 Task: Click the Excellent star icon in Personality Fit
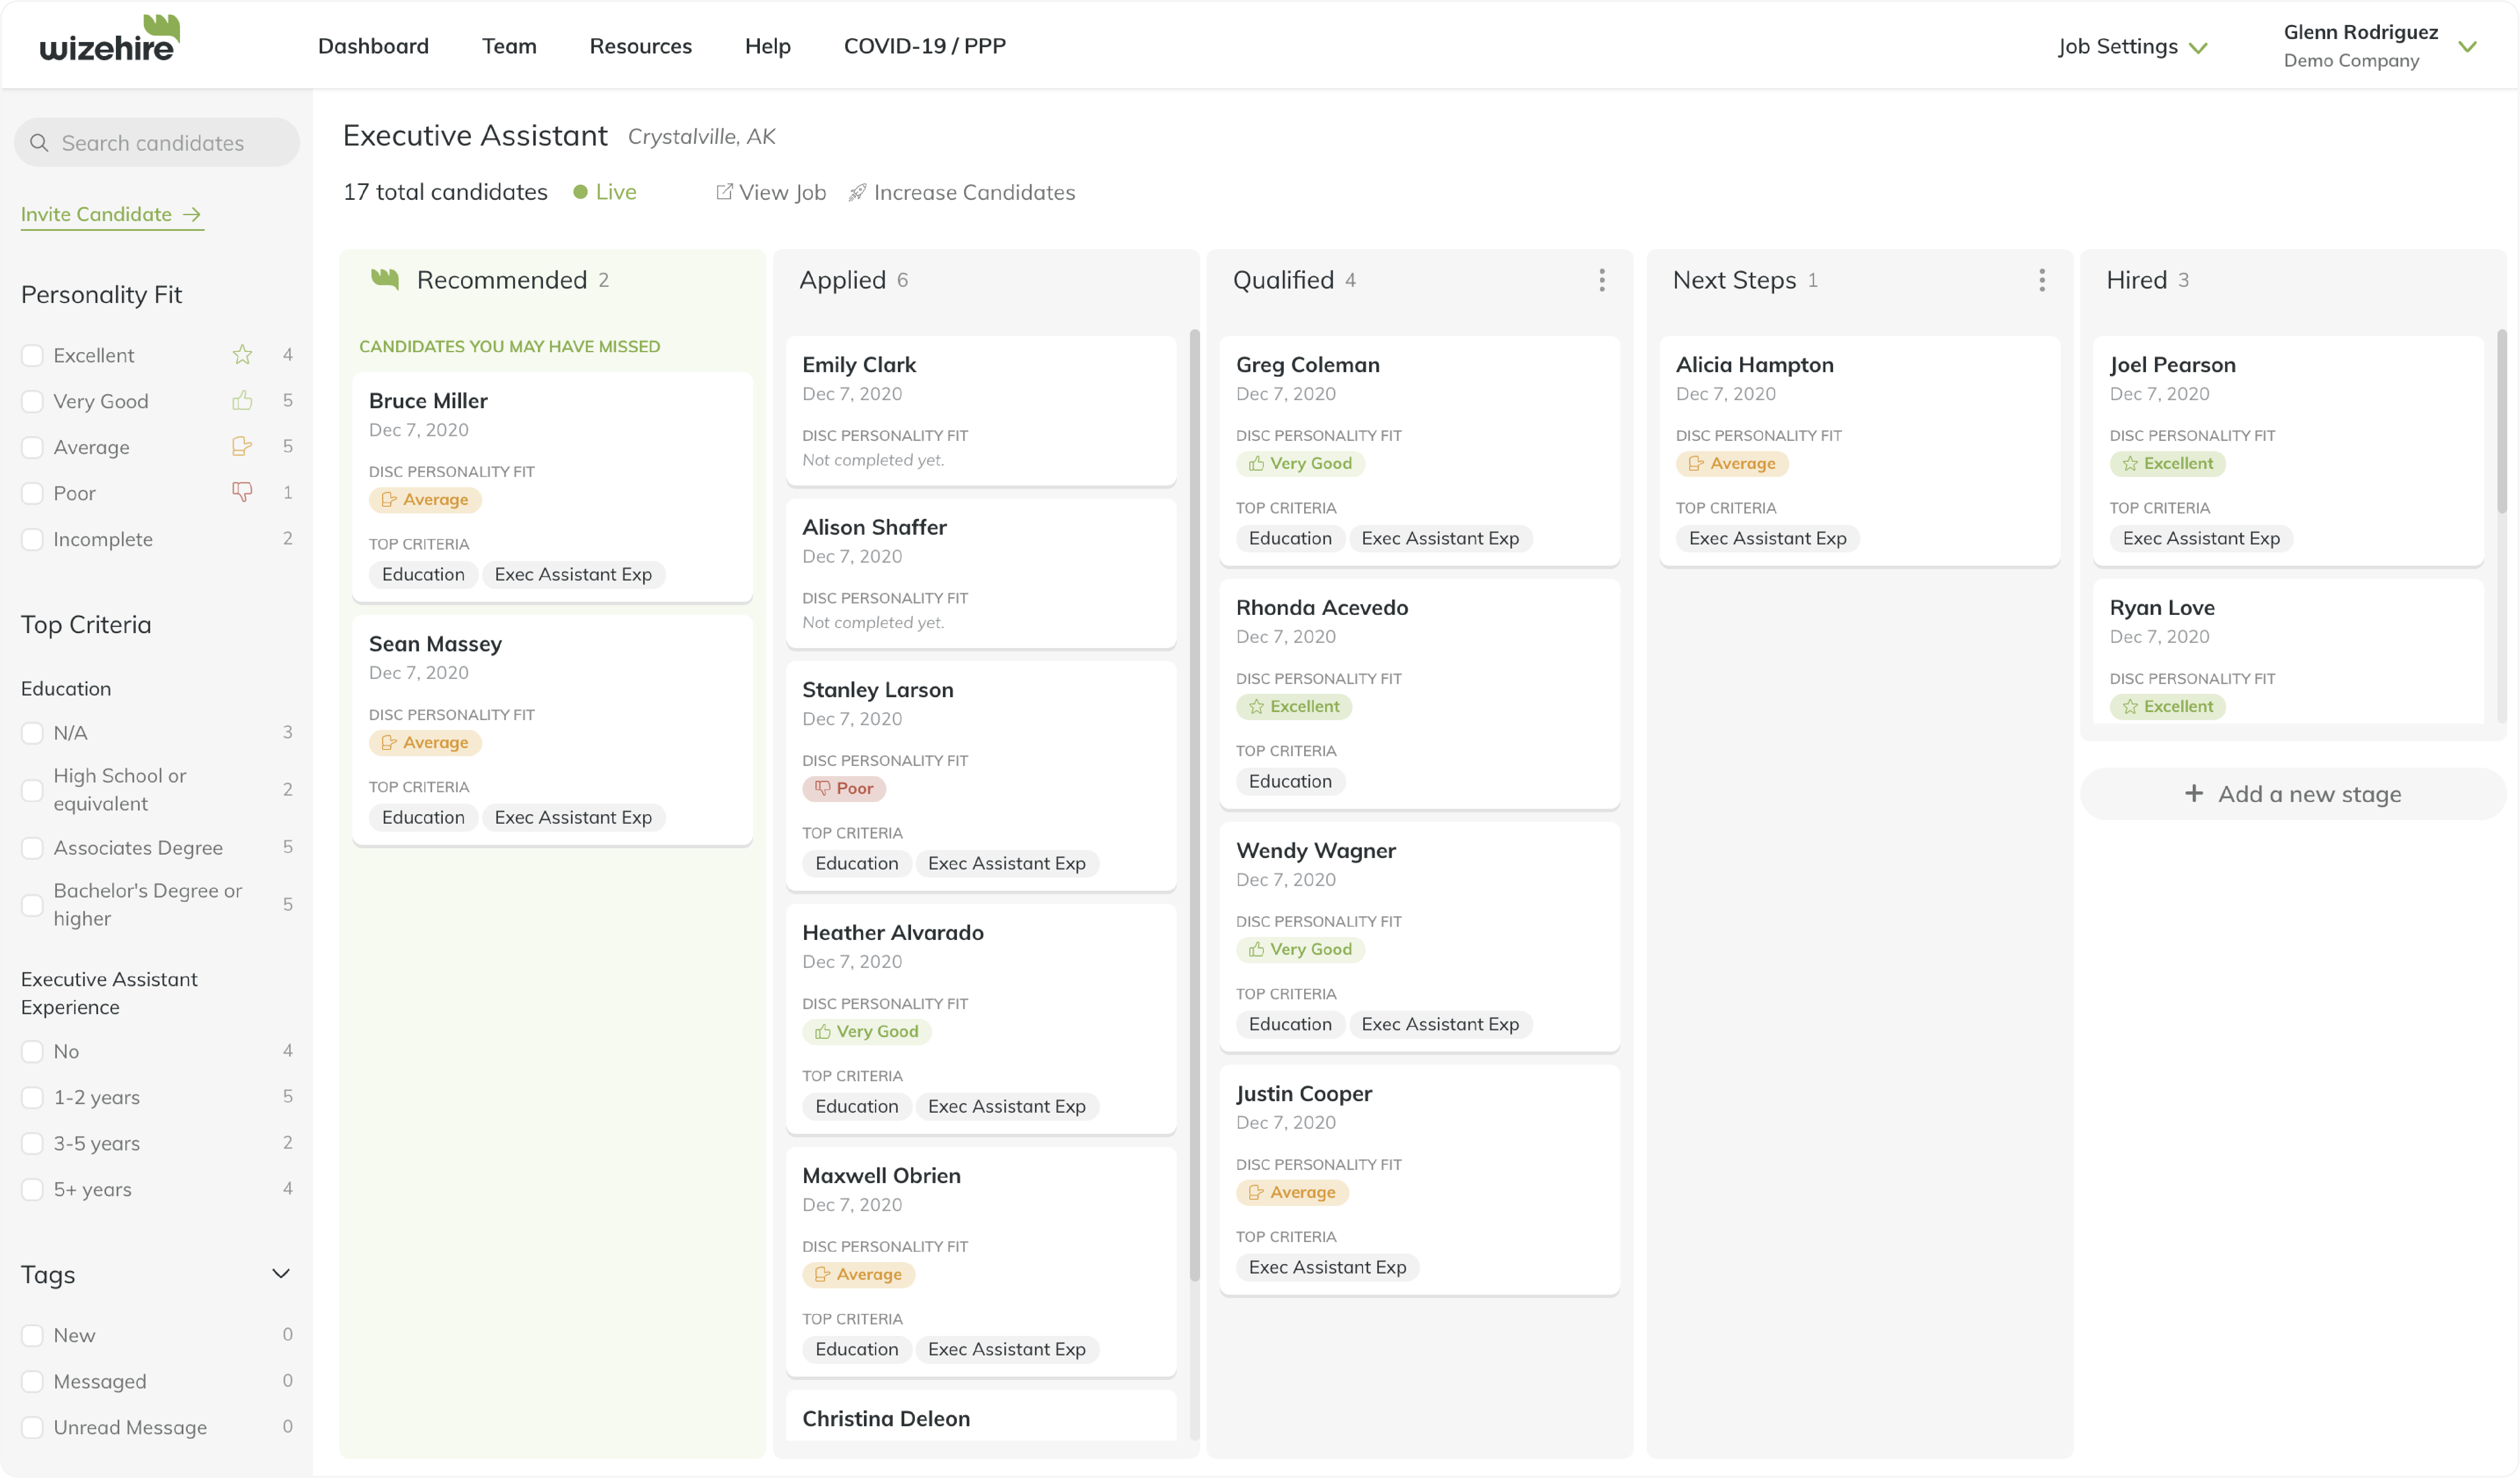(242, 355)
